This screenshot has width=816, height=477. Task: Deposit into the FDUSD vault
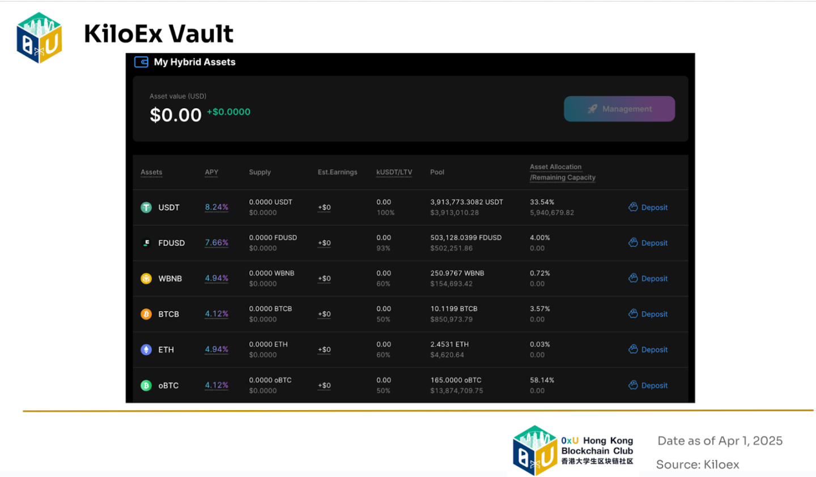point(648,243)
